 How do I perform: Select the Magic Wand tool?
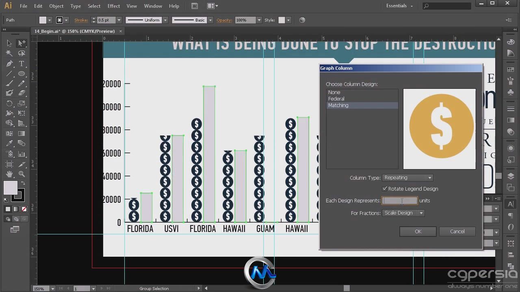point(9,53)
